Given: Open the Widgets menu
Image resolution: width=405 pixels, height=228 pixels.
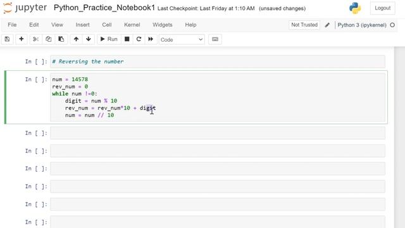Looking at the screenshot, I should pos(163,25).
